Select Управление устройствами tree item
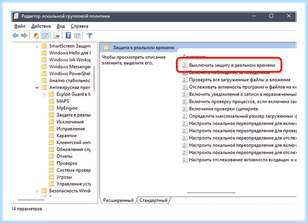308x223 pixels. [x=73, y=183]
